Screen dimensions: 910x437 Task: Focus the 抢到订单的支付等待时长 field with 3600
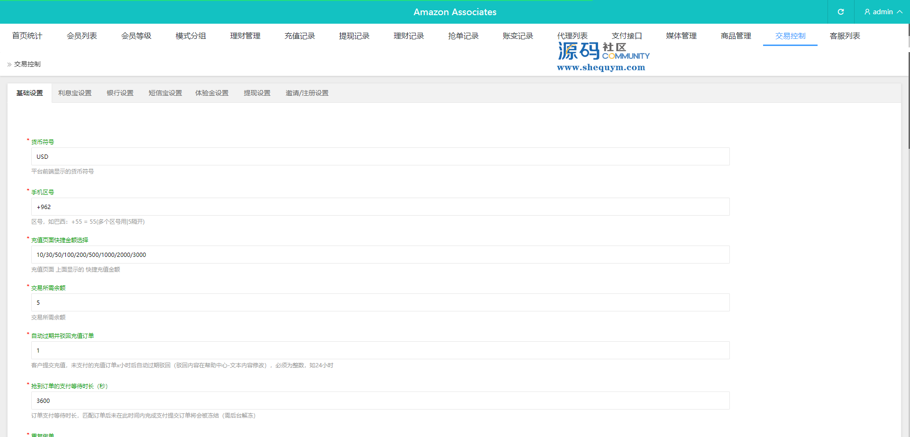(x=380, y=401)
